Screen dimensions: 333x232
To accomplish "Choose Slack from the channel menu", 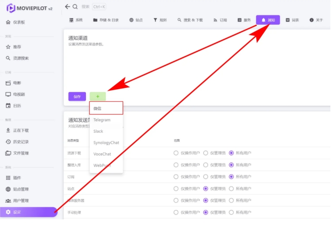I will (x=106, y=131).
